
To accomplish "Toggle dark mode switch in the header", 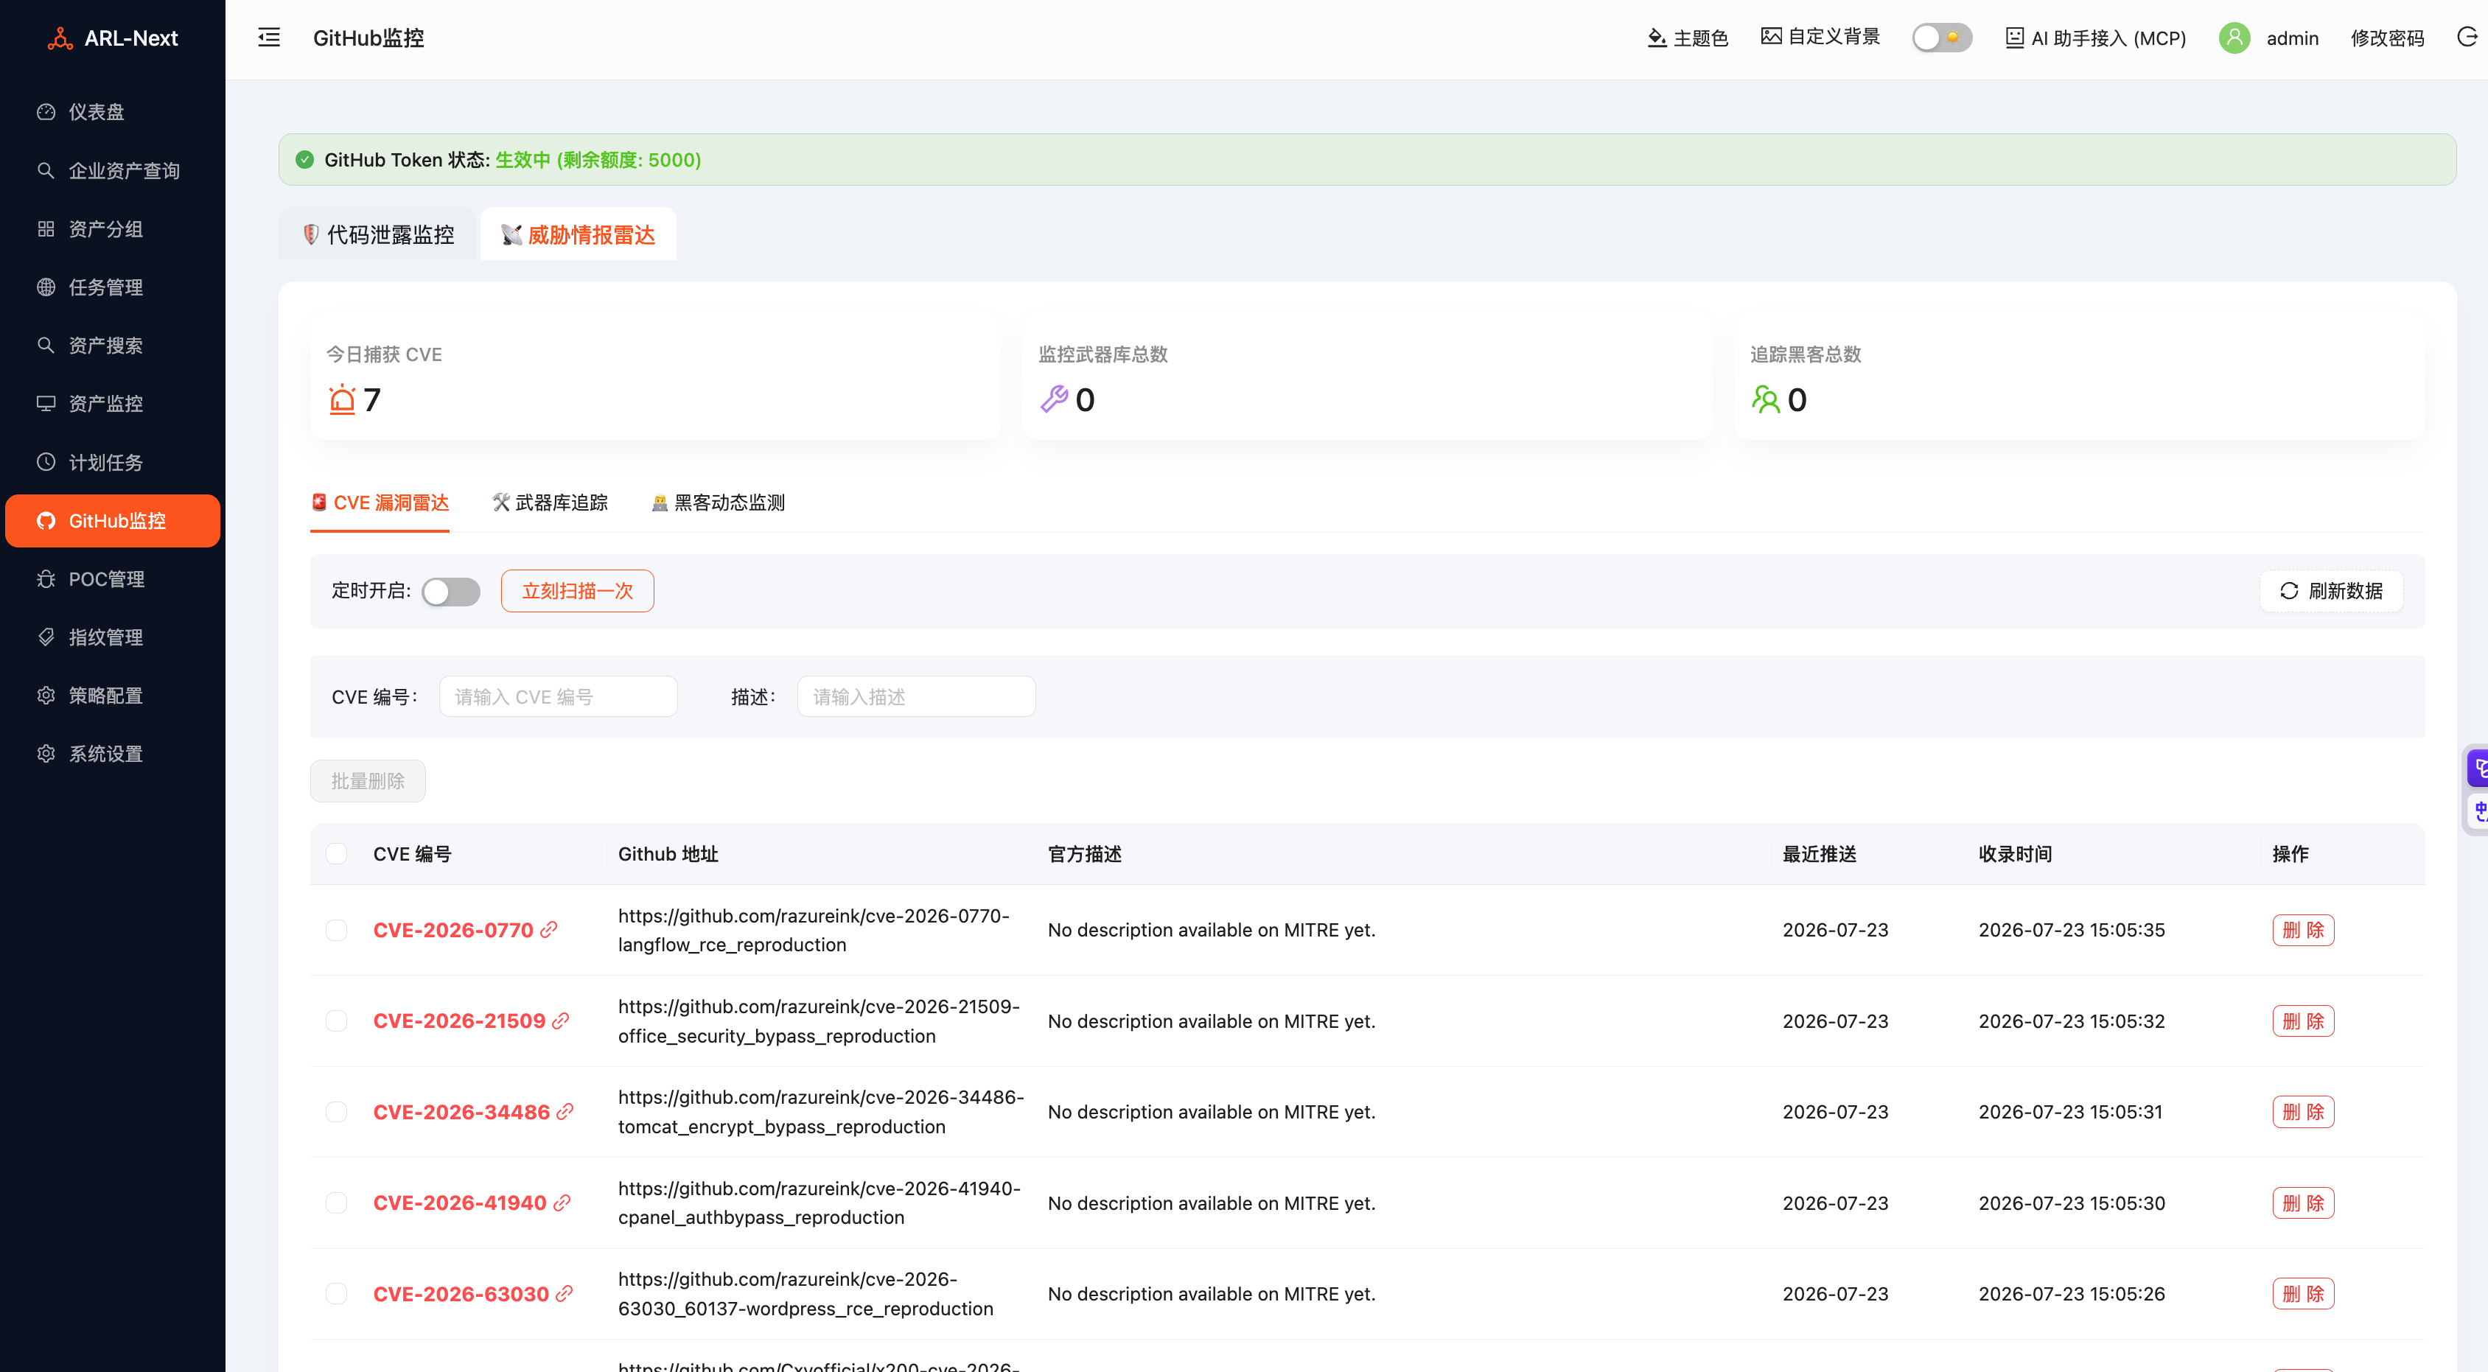I will 1941,38.
